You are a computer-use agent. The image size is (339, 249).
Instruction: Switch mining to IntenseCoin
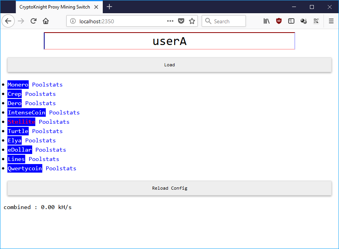tap(26, 112)
